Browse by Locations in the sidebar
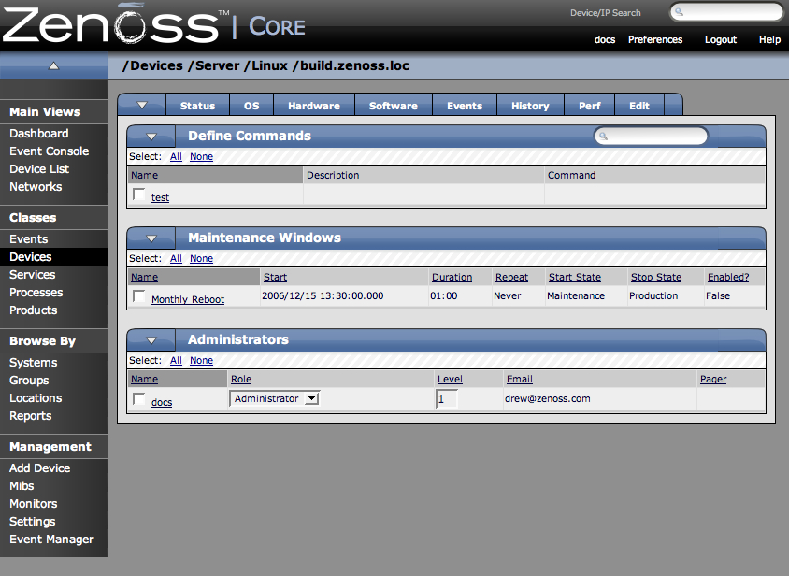 click(36, 398)
